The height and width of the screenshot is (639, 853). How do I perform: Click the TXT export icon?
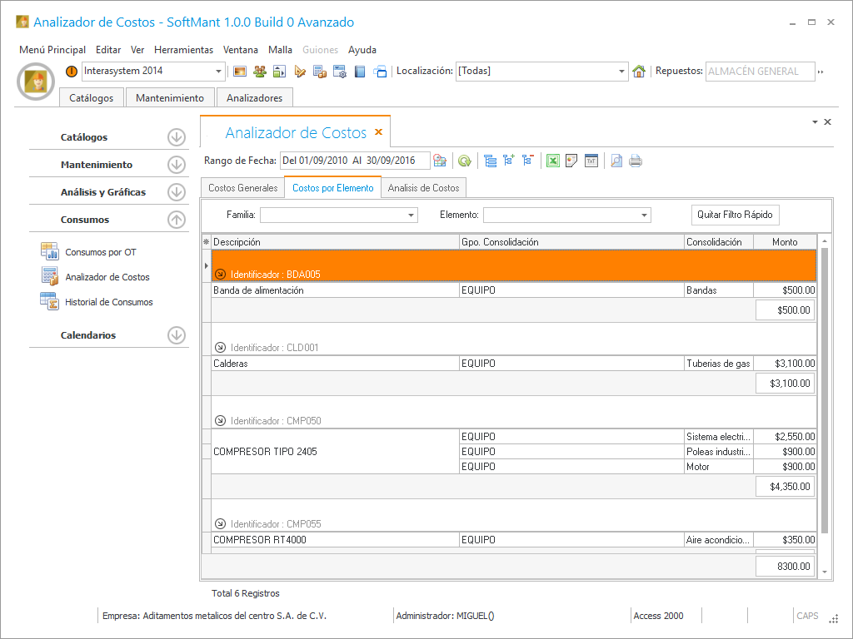click(591, 161)
